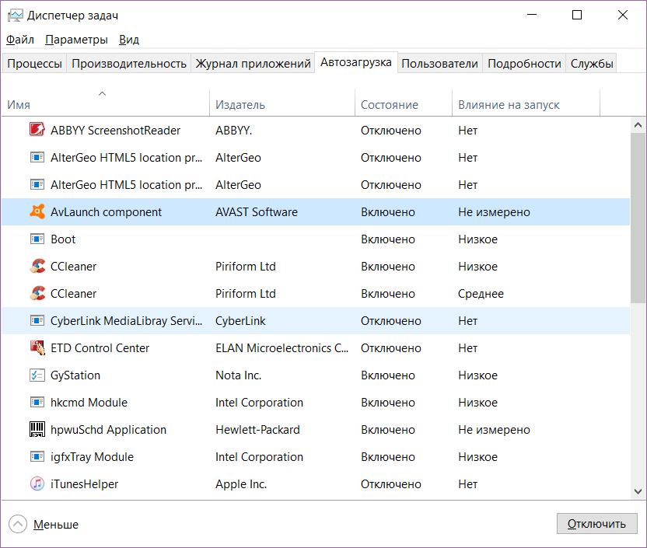647x548 pixels.
Task: Open the Файл menu
Action: click(x=19, y=40)
